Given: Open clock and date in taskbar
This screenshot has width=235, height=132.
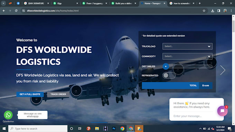Looking at the screenshot, I should click(x=220, y=129).
